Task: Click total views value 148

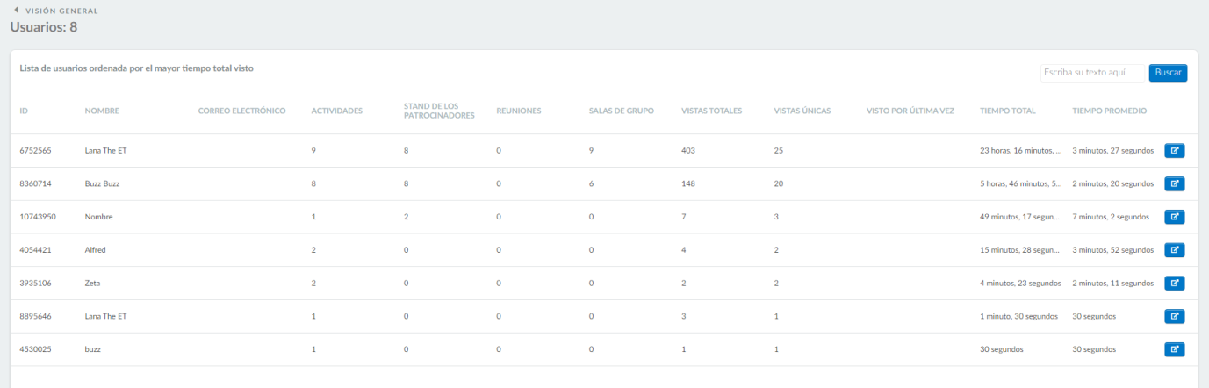Action: (x=688, y=183)
